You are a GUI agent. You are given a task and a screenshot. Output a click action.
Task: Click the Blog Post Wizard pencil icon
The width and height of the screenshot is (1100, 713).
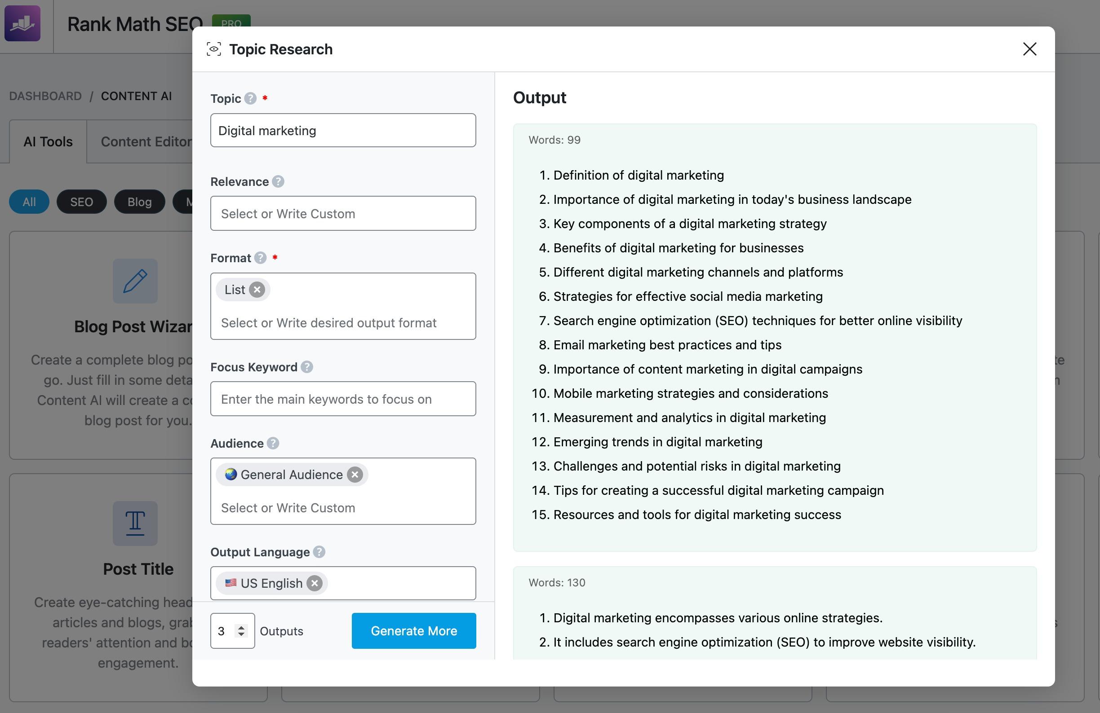click(x=135, y=281)
